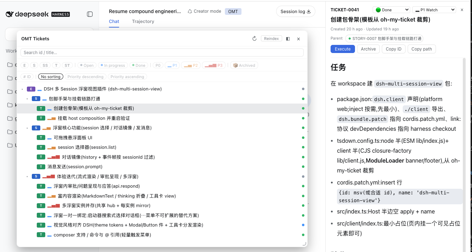
Task: Click the blue S badge on 包脚手架与挂载链路打通
Action: [36, 99]
